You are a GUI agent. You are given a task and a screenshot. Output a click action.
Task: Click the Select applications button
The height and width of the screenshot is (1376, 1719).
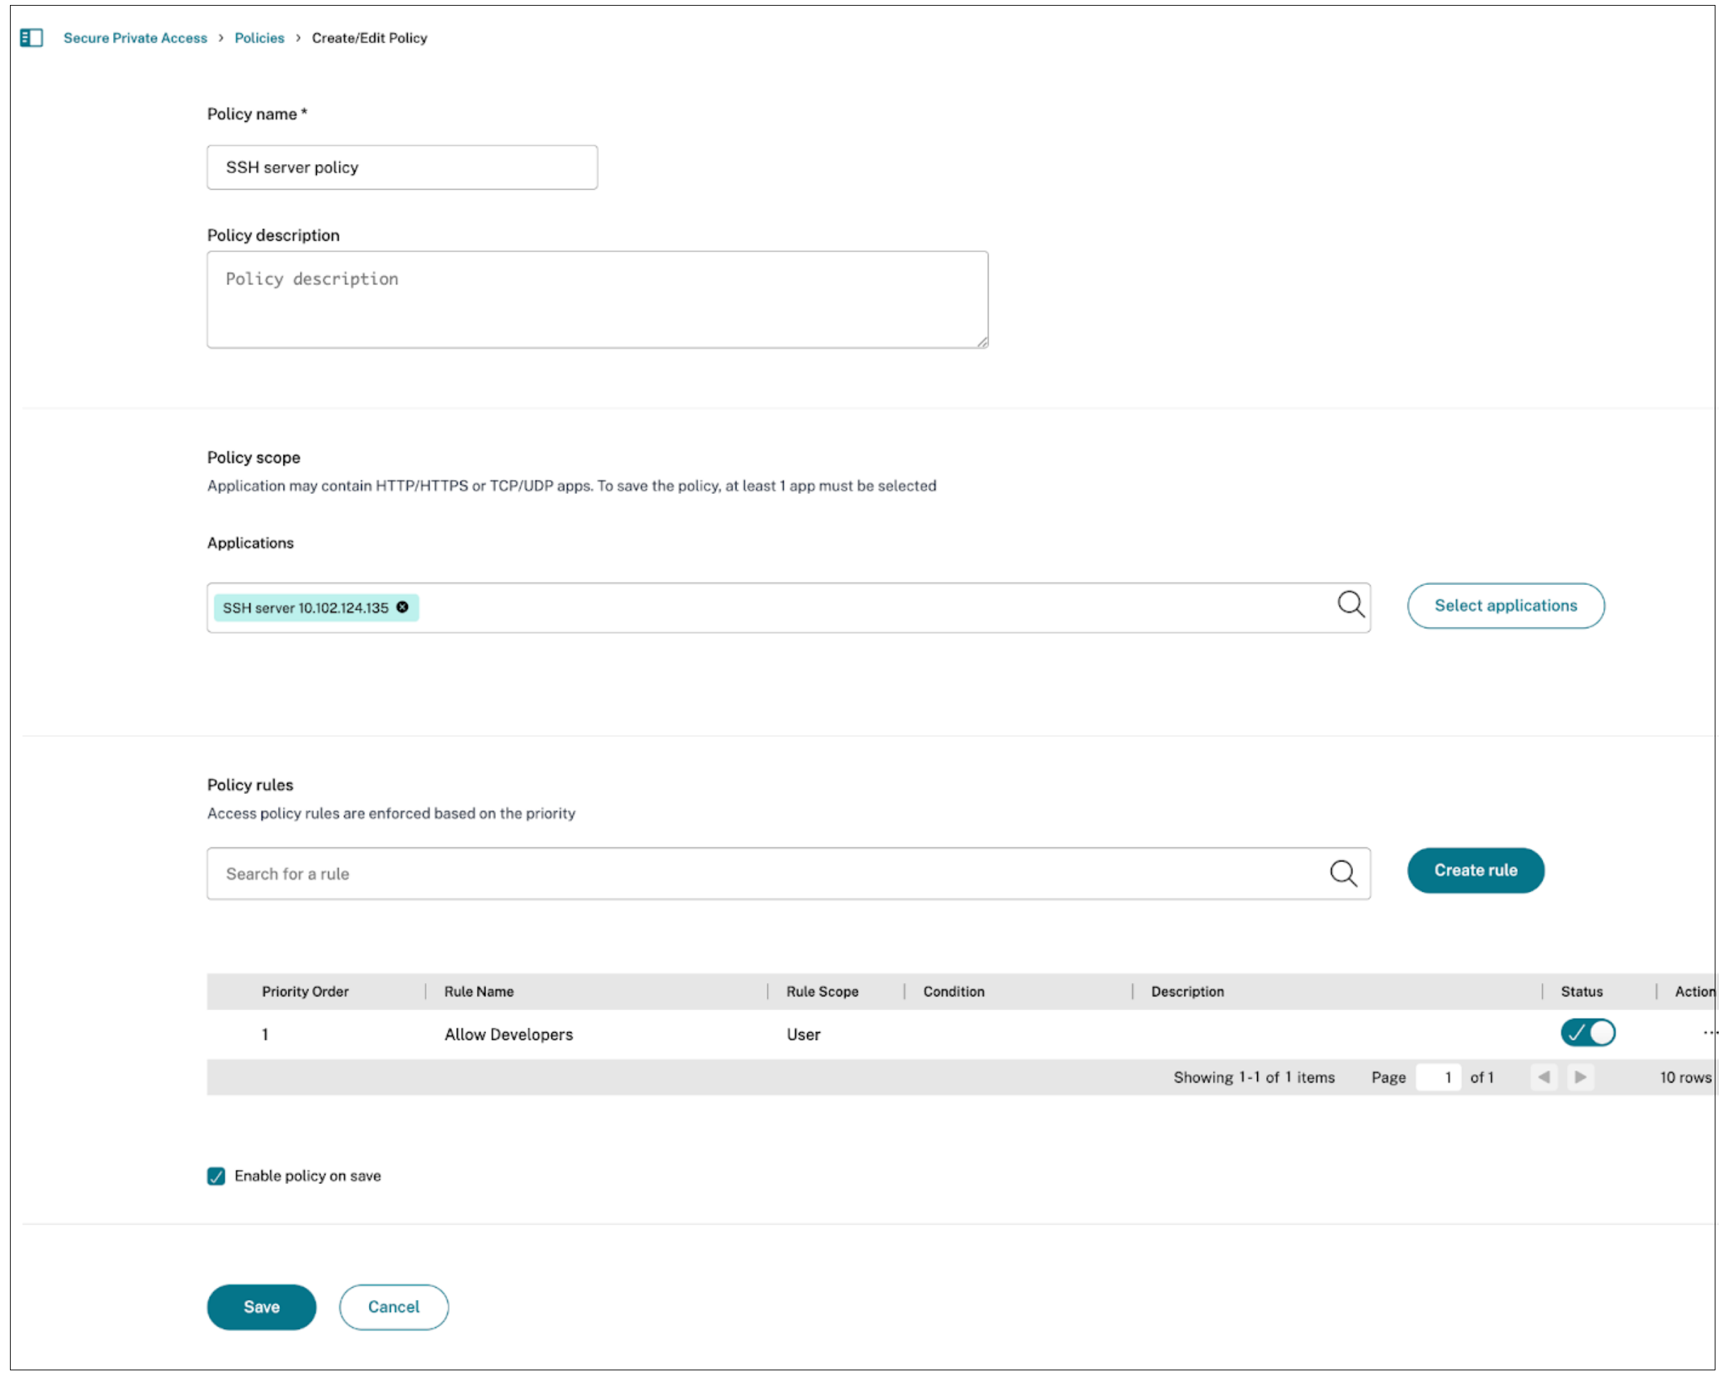pyautogui.click(x=1505, y=606)
